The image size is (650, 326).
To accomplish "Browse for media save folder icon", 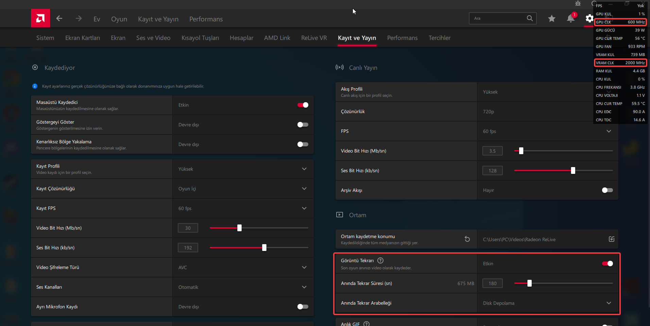I will [x=611, y=239].
